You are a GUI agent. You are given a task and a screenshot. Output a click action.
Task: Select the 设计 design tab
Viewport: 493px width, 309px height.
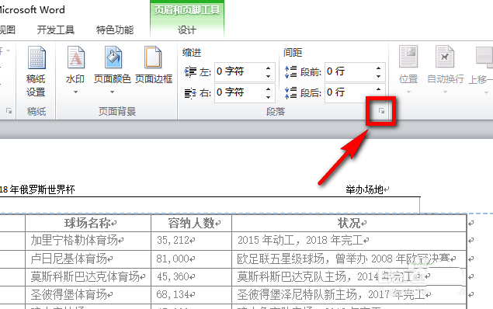click(x=187, y=30)
